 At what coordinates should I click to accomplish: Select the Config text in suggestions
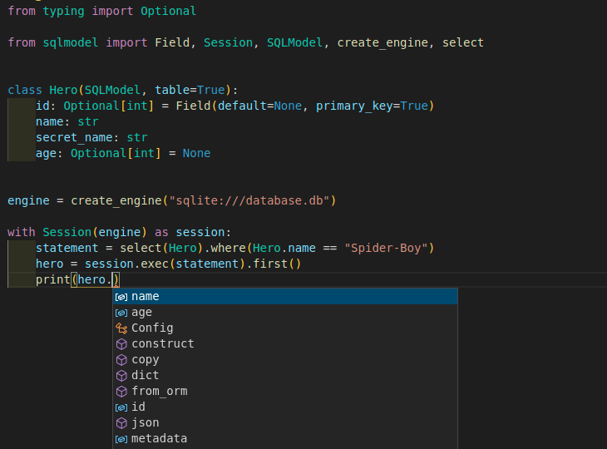[152, 328]
